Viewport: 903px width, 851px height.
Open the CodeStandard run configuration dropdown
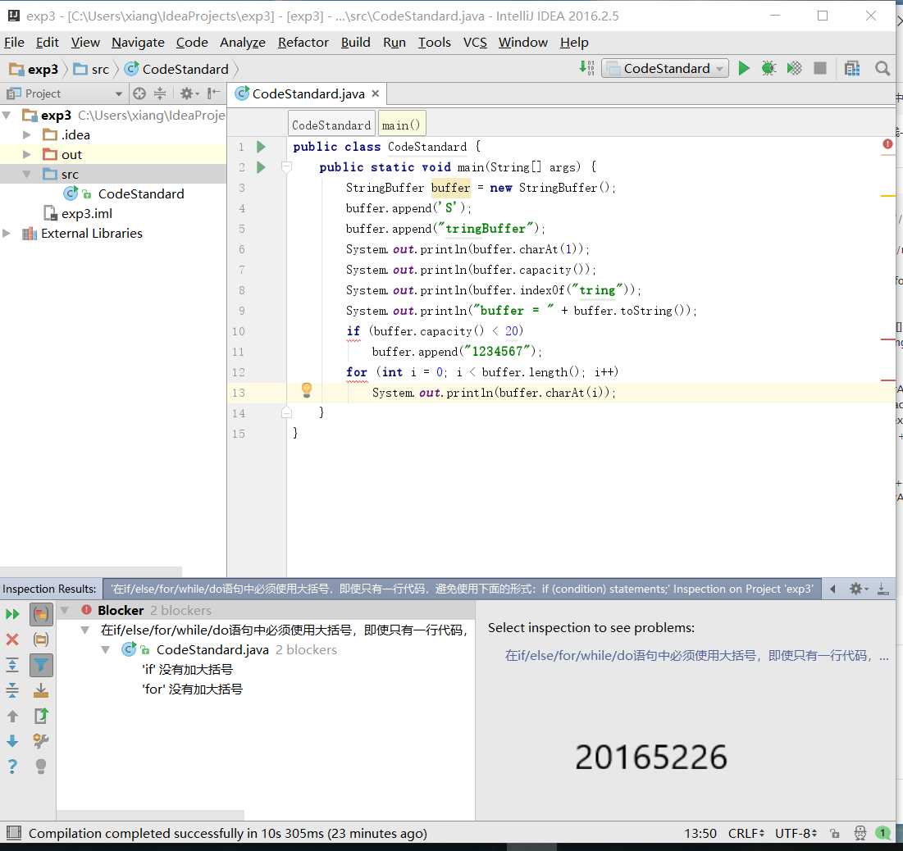tap(665, 69)
